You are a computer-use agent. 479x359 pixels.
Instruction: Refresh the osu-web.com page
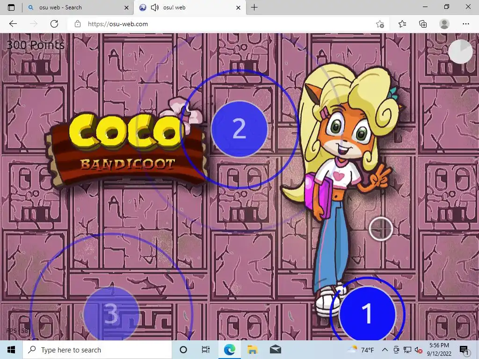coord(54,24)
